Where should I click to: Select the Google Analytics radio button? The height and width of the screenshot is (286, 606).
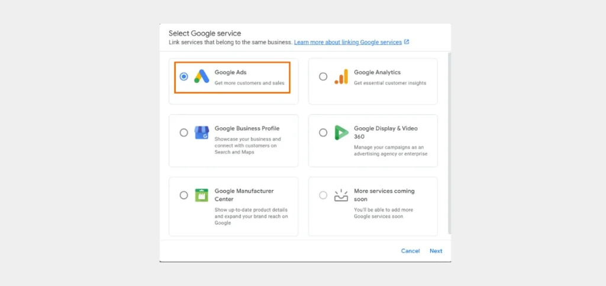click(323, 76)
